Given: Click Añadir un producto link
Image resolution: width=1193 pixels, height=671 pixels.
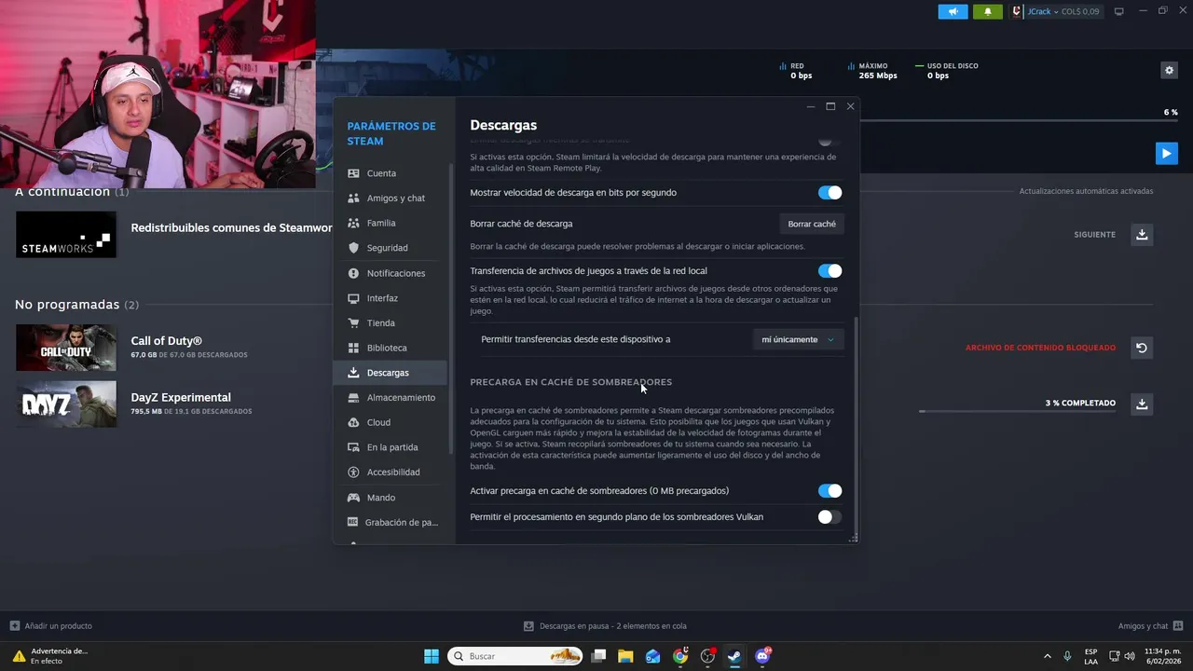Looking at the screenshot, I should 51,626.
